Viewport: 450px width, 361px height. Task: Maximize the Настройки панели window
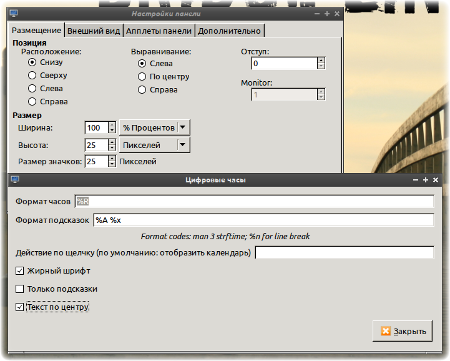point(327,14)
